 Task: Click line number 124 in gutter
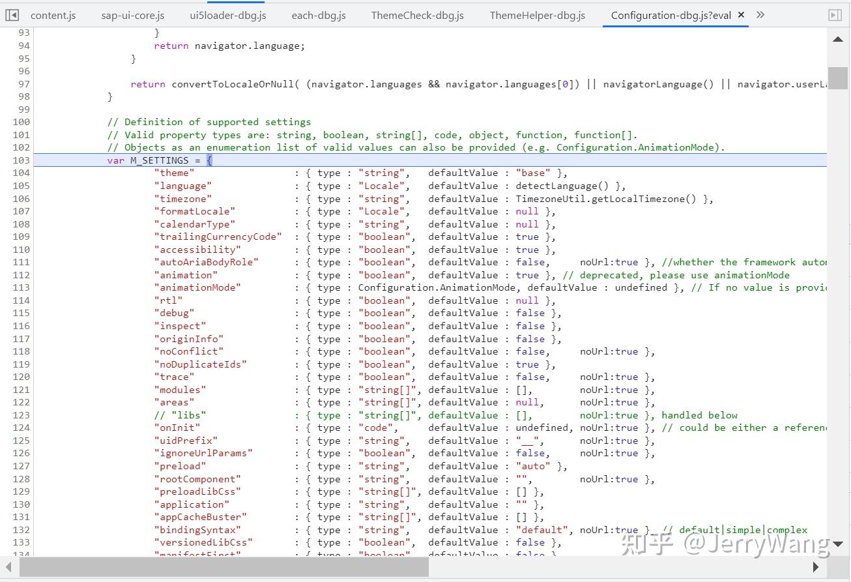click(x=21, y=428)
